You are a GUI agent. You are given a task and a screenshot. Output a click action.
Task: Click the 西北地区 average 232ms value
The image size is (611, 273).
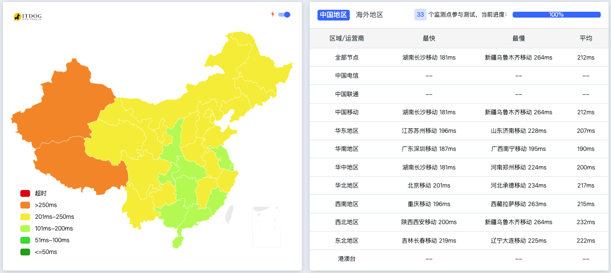(586, 222)
